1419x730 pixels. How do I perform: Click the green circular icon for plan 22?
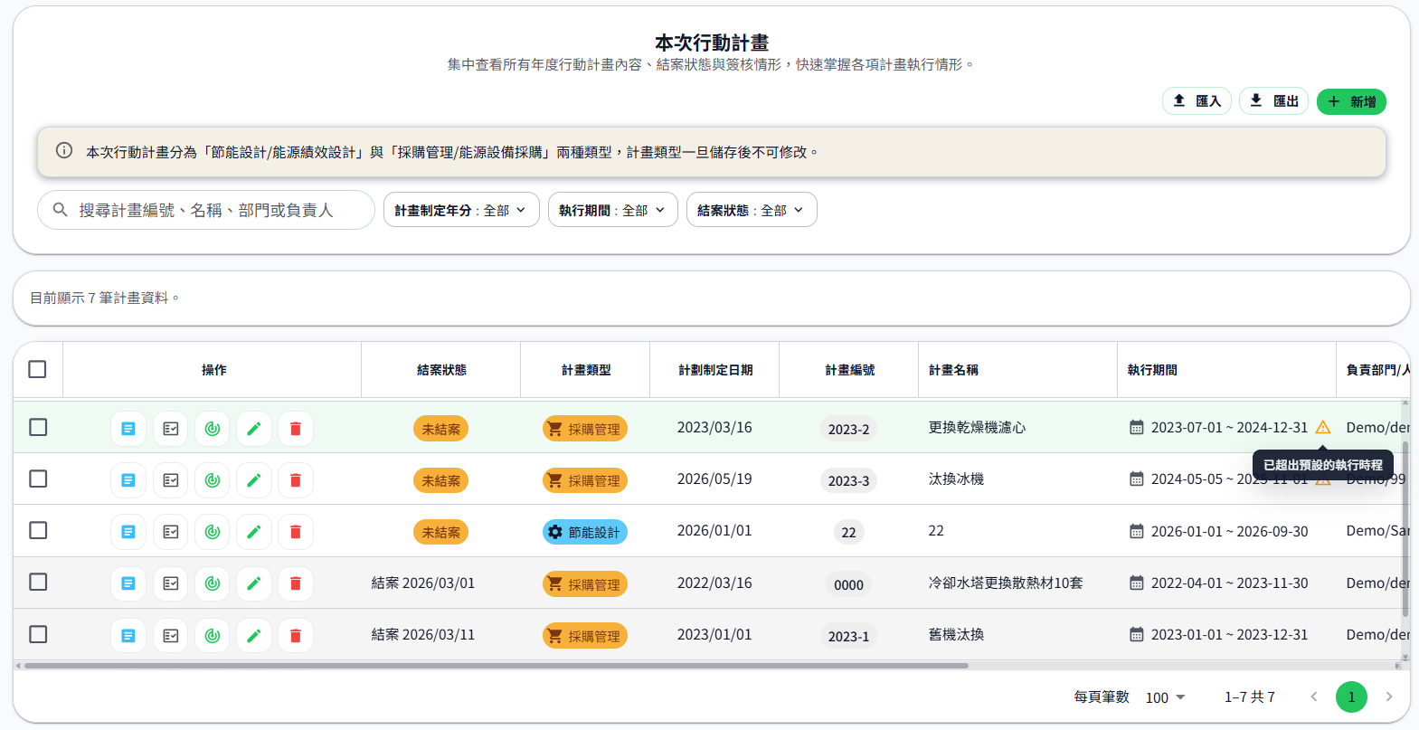pos(213,532)
